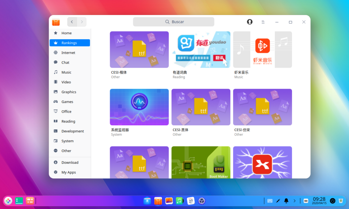Open the Development category
The width and height of the screenshot is (349, 209).
70,131
